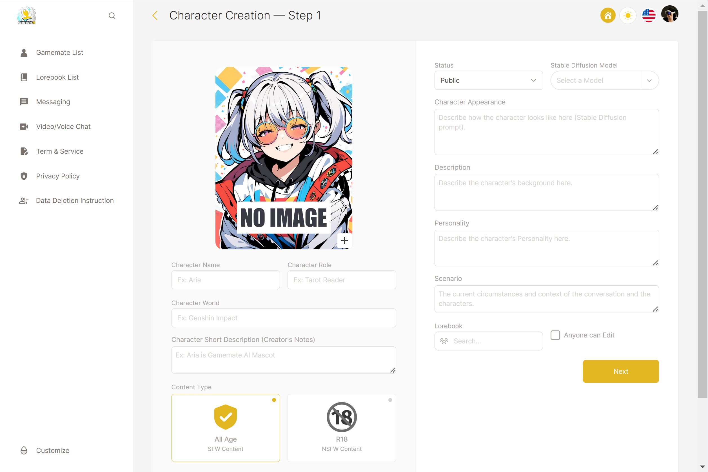Image resolution: width=708 pixels, height=472 pixels.
Task: Open the US flag language selector
Action: click(x=649, y=15)
